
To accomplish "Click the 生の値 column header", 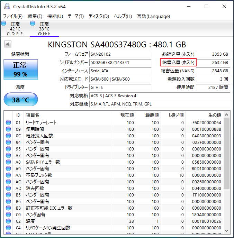I will pos(204,115).
